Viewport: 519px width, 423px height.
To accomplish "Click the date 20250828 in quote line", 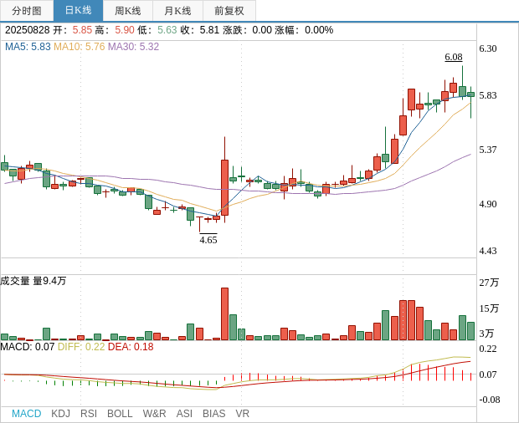I will tap(27, 30).
